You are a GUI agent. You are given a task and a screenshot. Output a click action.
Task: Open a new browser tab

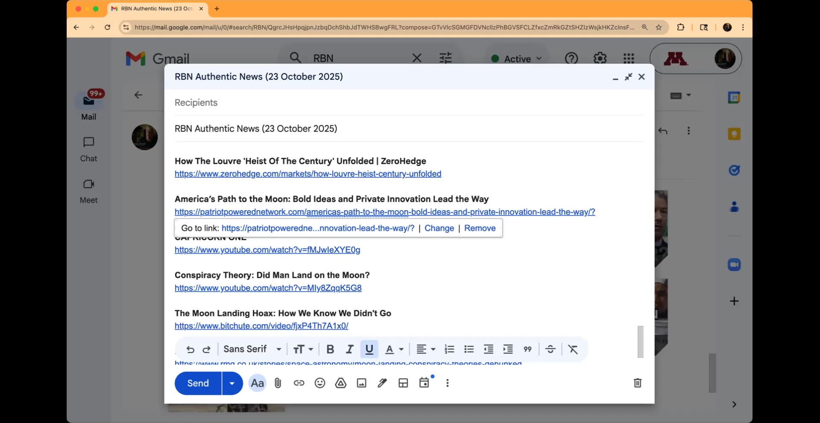pyautogui.click(x=217, y=9)
